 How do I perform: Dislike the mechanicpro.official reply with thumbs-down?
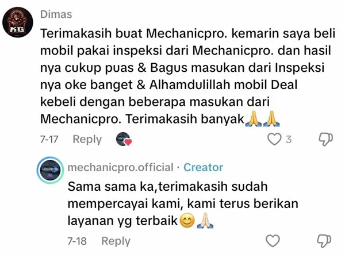point(324,241)
